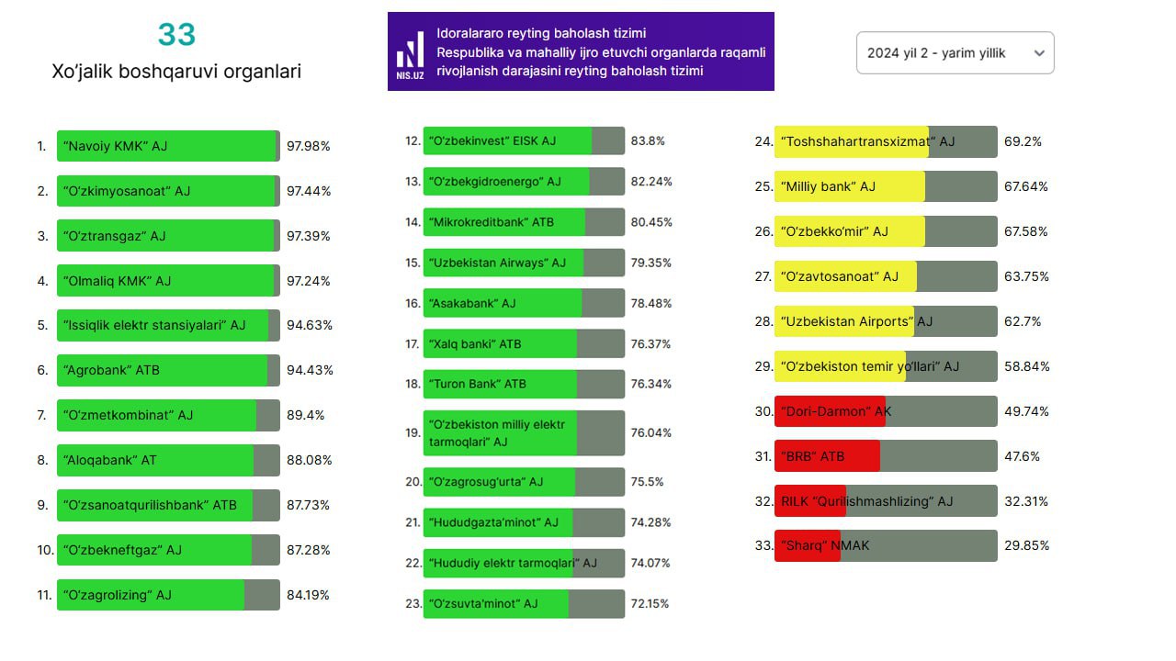Select the "Navoiy KMK" AJ bar

168,146
